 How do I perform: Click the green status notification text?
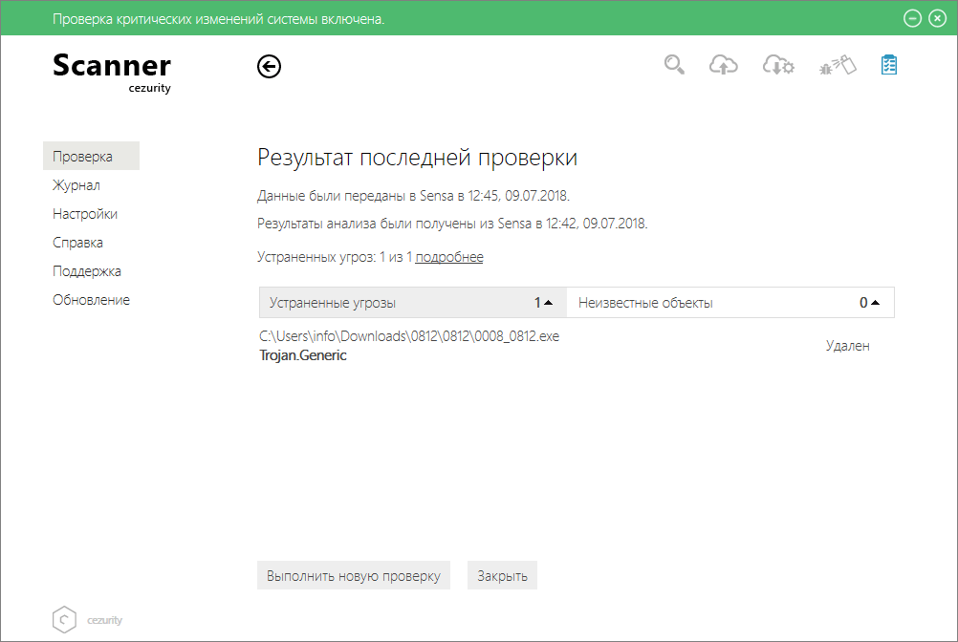(218, 19)
